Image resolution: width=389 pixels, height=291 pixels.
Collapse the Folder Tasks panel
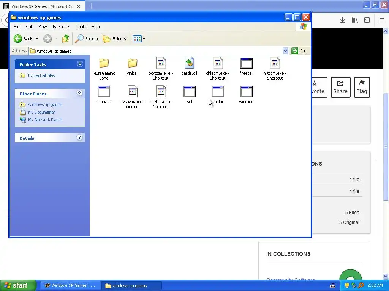click(80, 64)
